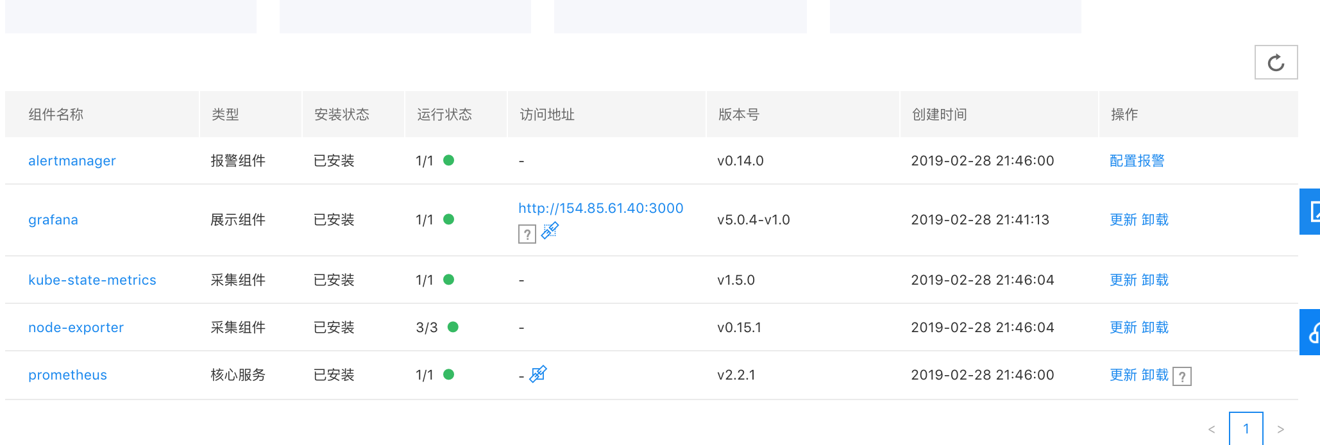The width and height of the screenshot is (1320, 445).
Task: Click version v2.2.1 cell
Action: [736, 375]
